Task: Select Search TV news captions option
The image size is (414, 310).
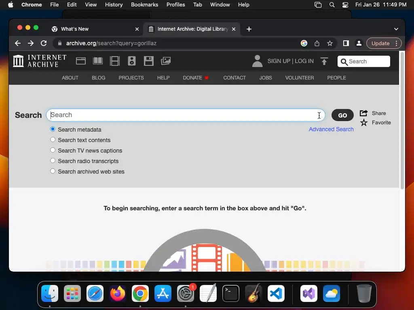Action: coord(53,150)
